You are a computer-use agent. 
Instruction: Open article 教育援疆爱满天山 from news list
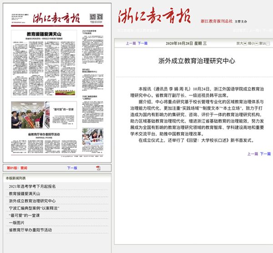pos(27,194)
